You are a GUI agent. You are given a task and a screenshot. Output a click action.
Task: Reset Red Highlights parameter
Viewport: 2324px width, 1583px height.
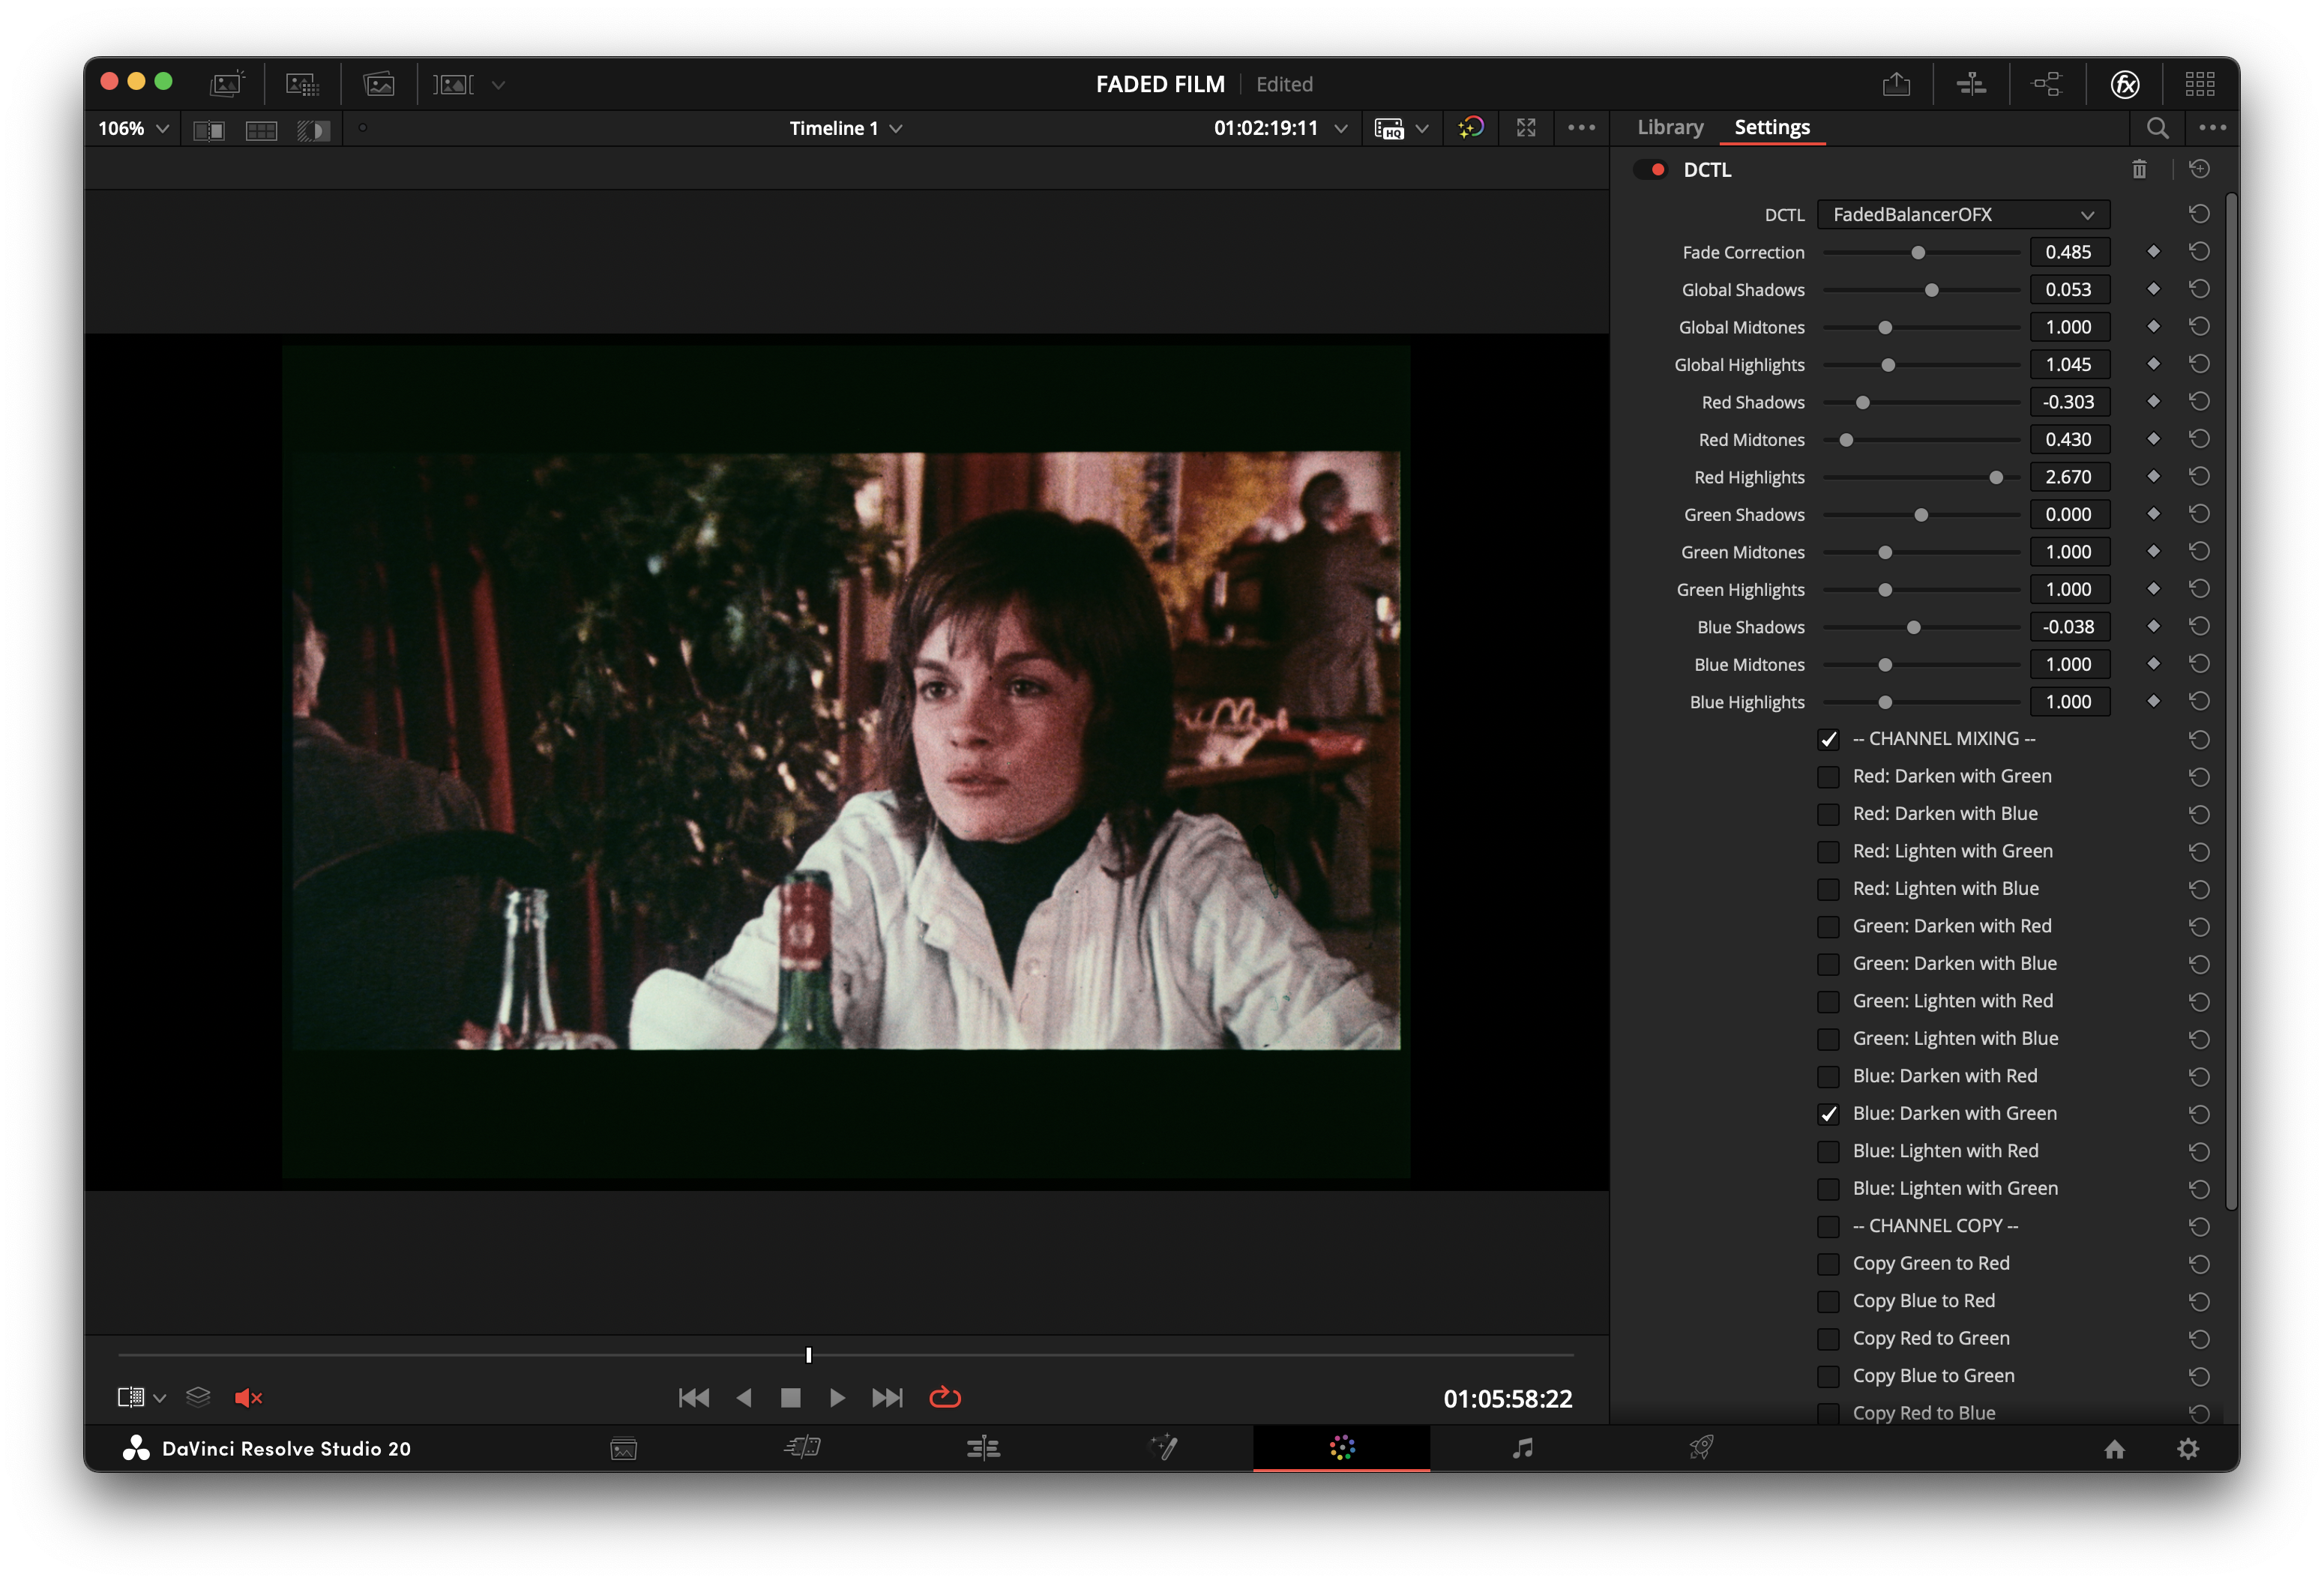pyautogui.click(x=2199, y=477)
